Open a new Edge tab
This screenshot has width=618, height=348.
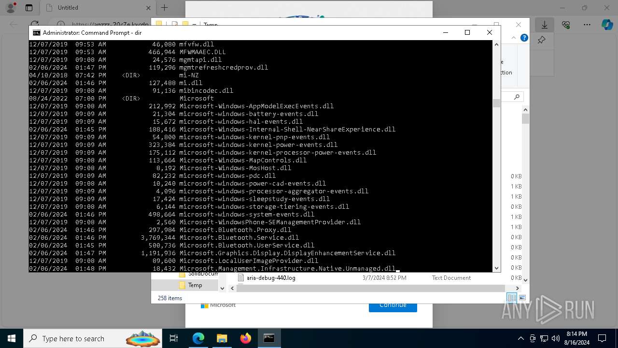point(164,8)
